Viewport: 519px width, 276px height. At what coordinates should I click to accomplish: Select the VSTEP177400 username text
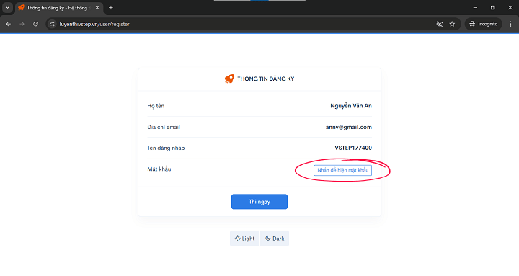tap(353, 148)
